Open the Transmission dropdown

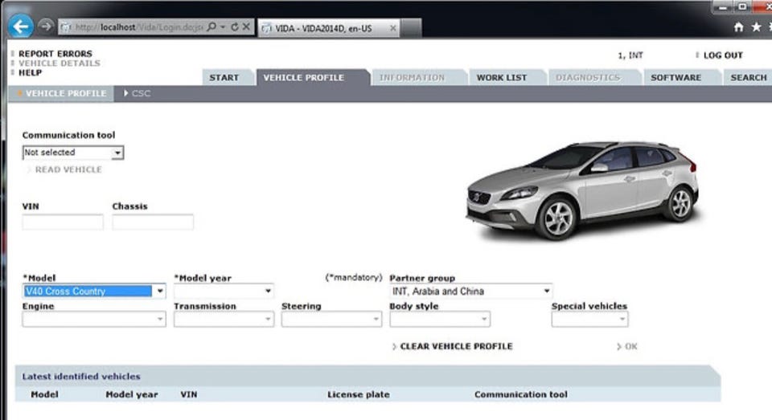(224, 319)
